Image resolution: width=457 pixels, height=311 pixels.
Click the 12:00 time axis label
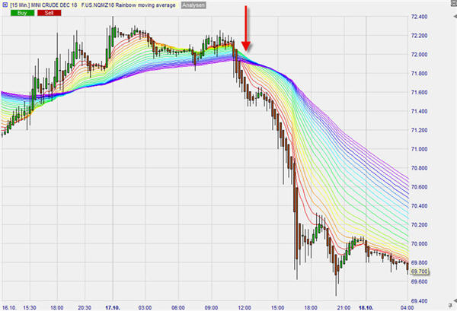pos(244,307)
